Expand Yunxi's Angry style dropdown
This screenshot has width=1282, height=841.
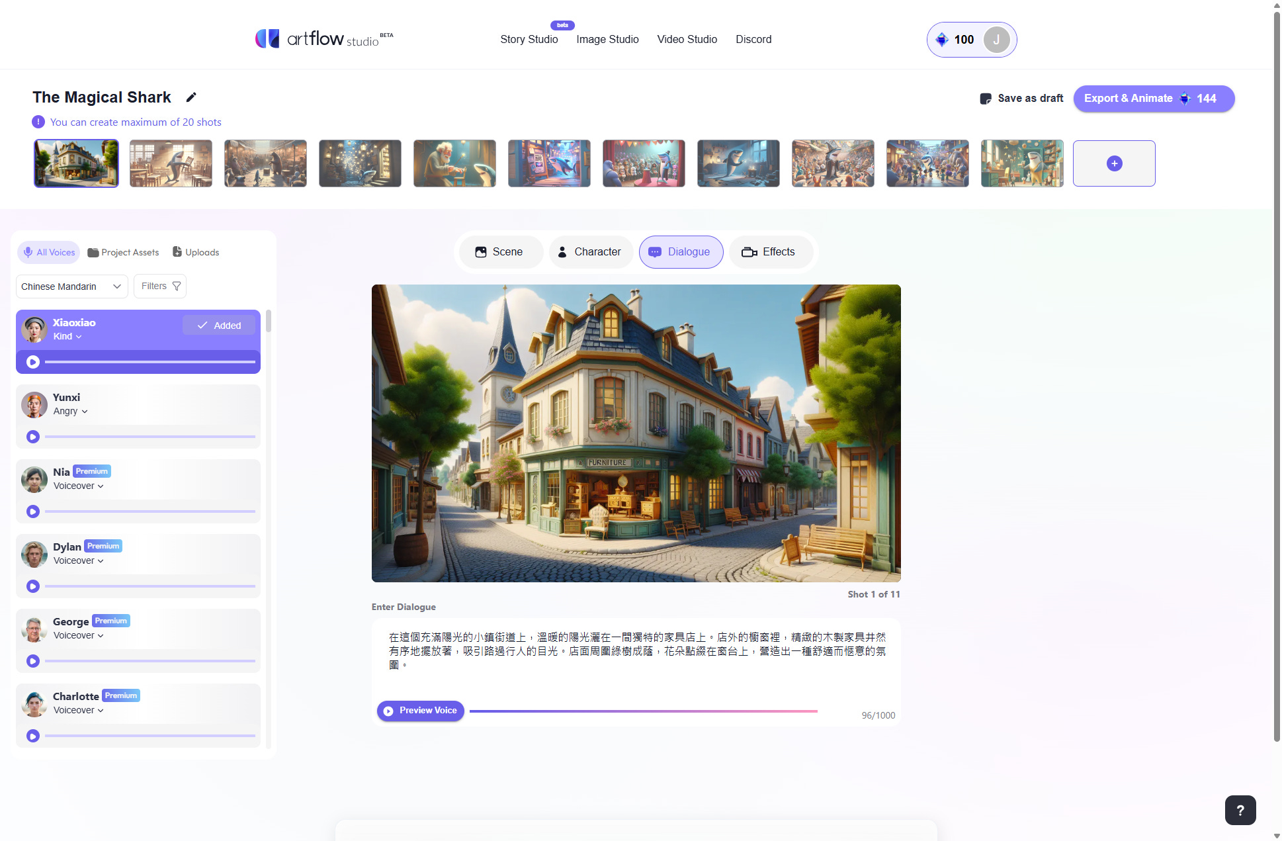71,411
